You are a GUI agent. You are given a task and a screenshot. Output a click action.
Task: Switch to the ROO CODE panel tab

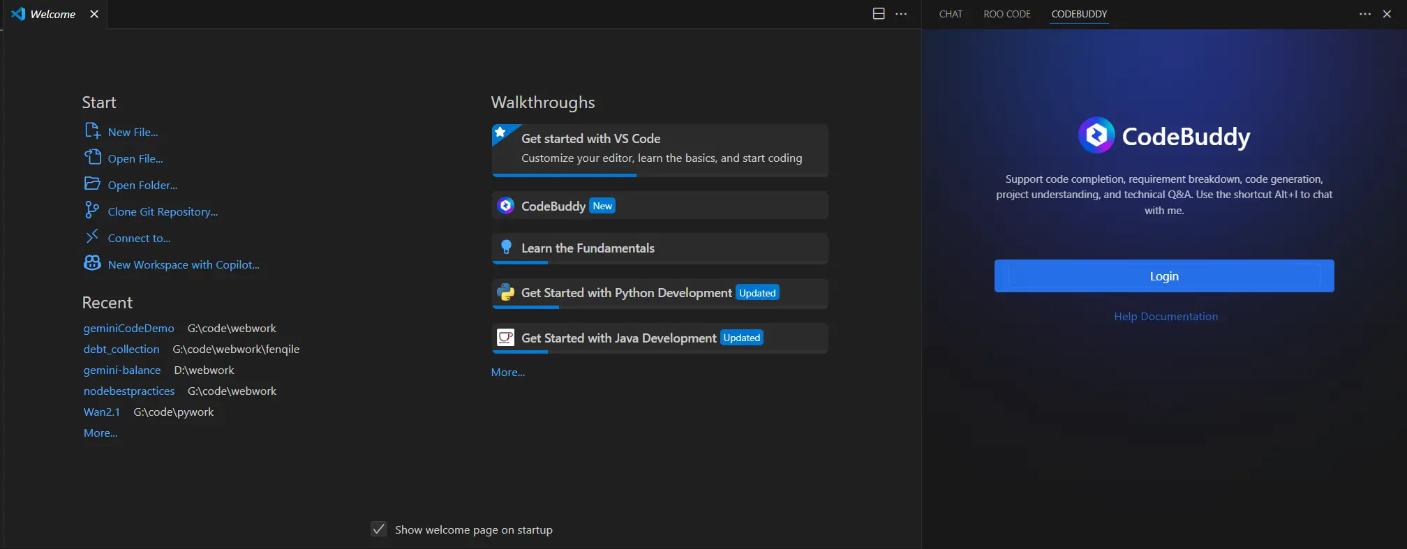pos(1007,14)
